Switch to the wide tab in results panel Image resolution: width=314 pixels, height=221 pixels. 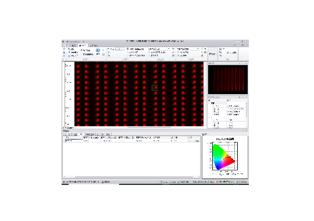tap(90, 134)
